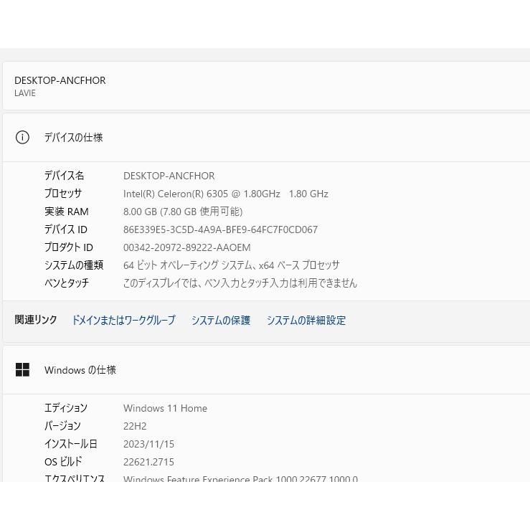Click the LAVIE model name text

pos(25,93)
